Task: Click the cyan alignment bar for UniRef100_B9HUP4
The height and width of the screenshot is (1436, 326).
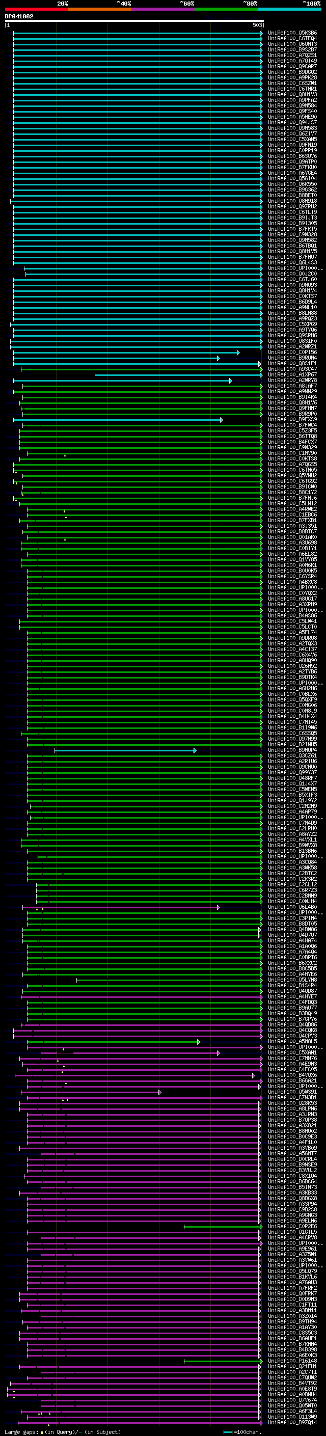Action: tap(125, 751)
